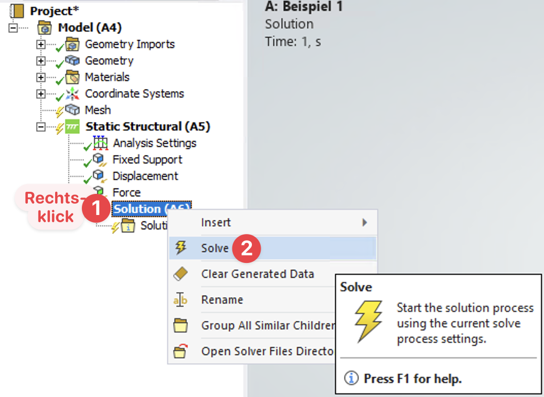This screenshot has width=544, height=397.
Task: Expand the Geometry Imports node
Action: pyautogui.click(x=41, y=44)
